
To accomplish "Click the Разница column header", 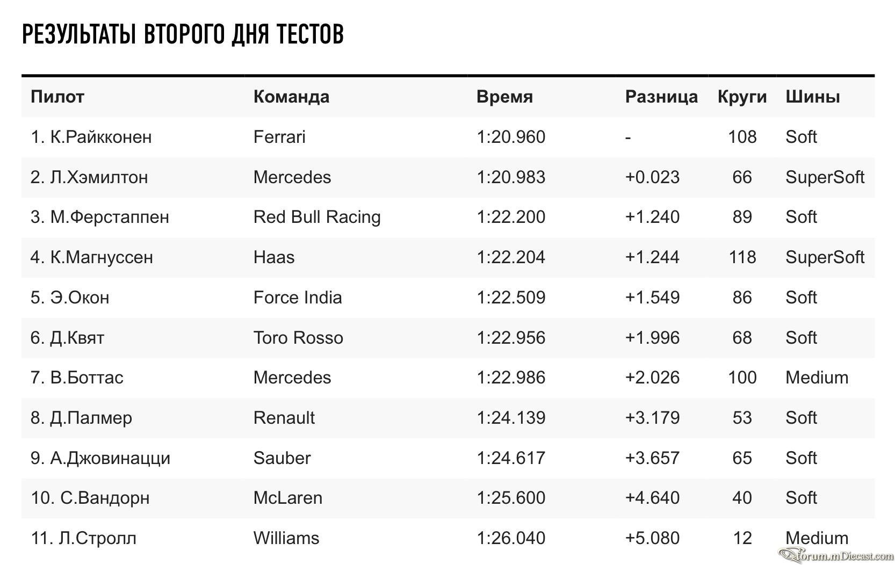I will [x=661, y=97].
